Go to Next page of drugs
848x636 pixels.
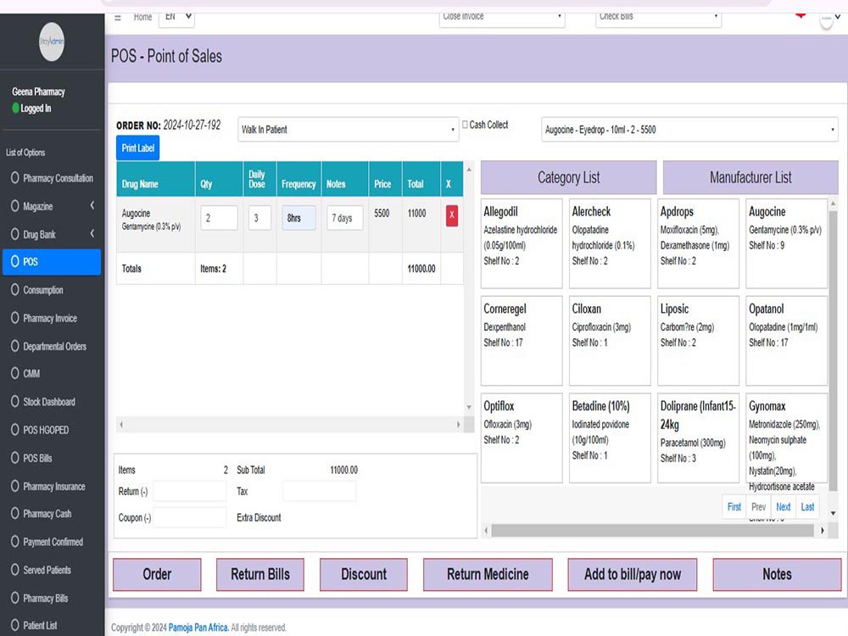click(x=783, y=507)
